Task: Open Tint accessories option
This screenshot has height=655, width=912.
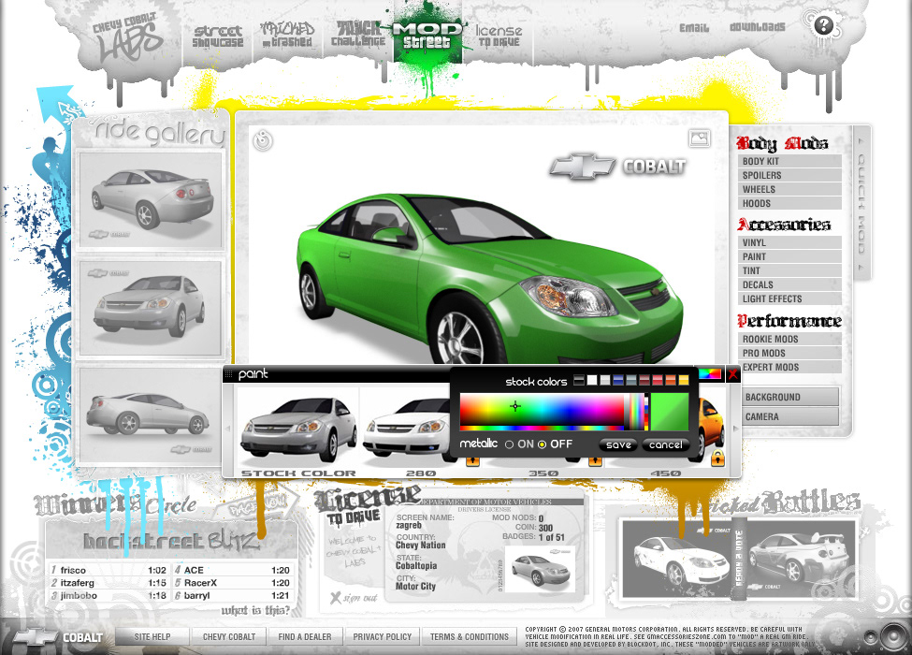Action: pyautogui.click(x=789, y=270)
